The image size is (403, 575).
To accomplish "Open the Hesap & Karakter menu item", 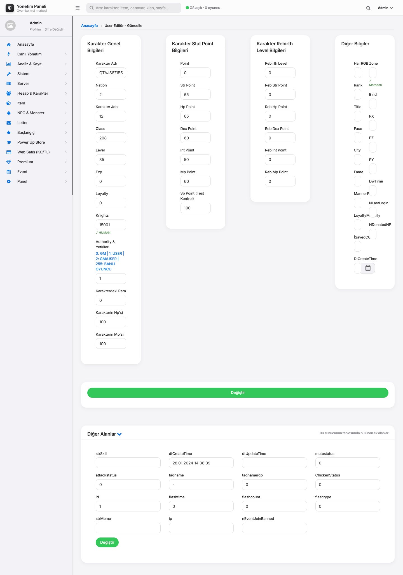I will 36,94.
